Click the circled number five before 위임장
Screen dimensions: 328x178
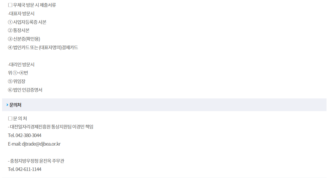click(10, 81)
